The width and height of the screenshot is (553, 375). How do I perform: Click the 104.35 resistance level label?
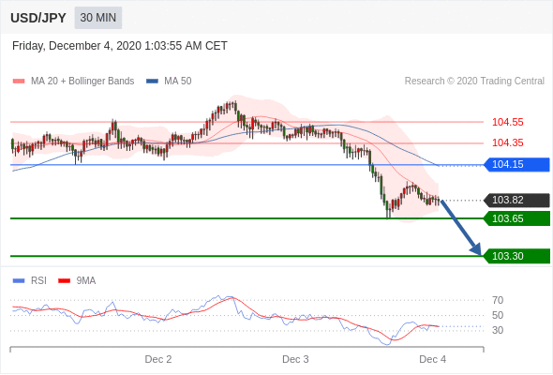coord(507,142)
